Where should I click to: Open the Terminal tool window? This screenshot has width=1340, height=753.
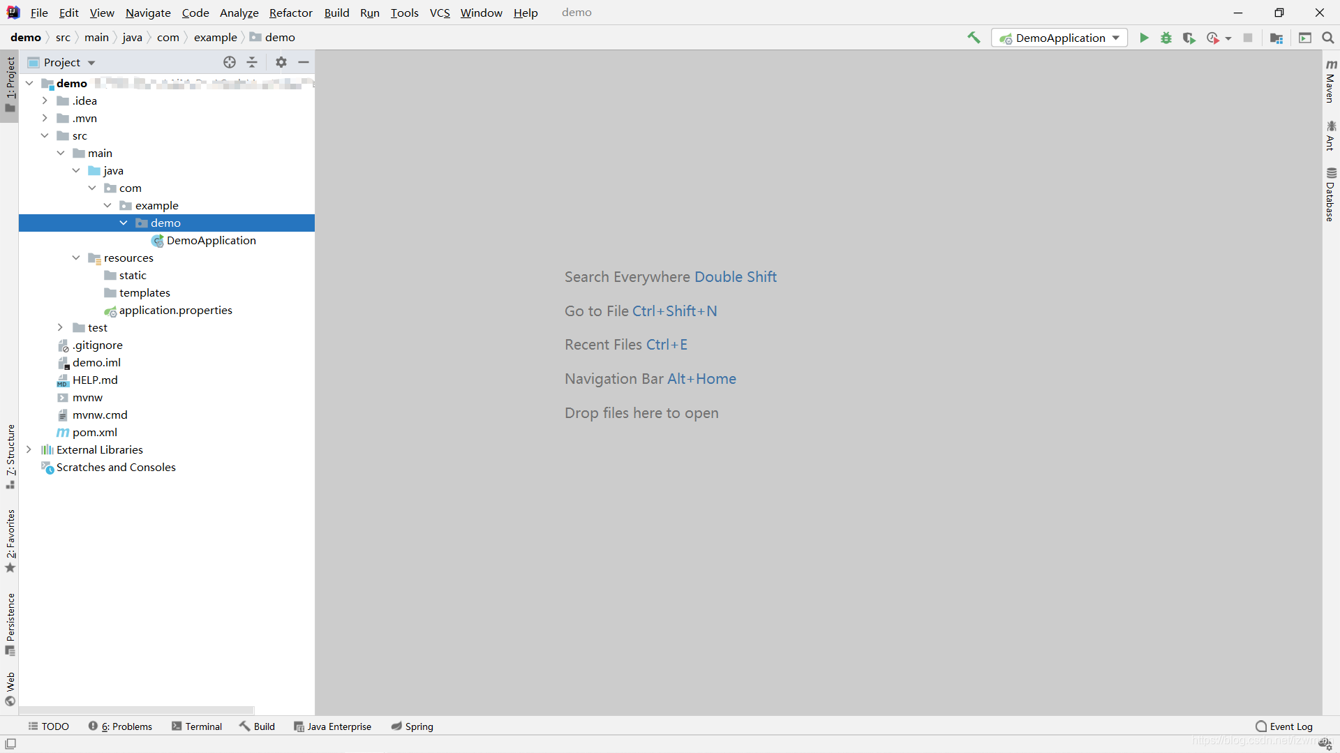tap(197, 726)
